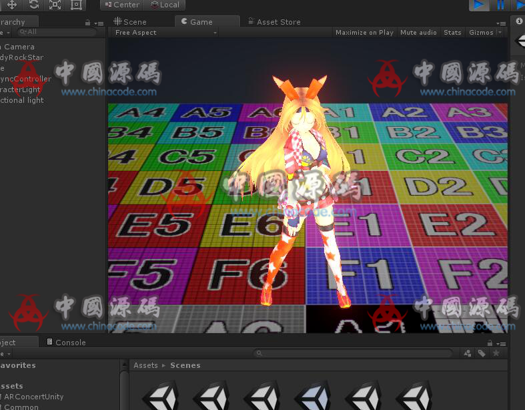Click the Pause button
Viewport: 525px width, 410px height.
(500, 5)
